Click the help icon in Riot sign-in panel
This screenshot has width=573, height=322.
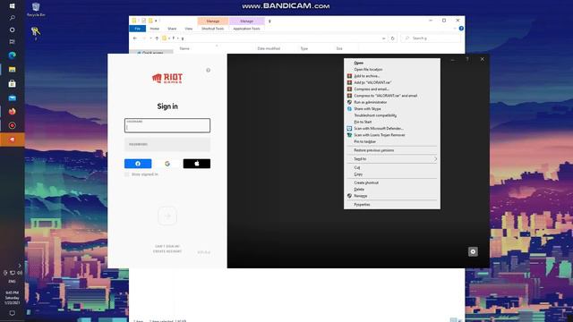click(209, 70)
